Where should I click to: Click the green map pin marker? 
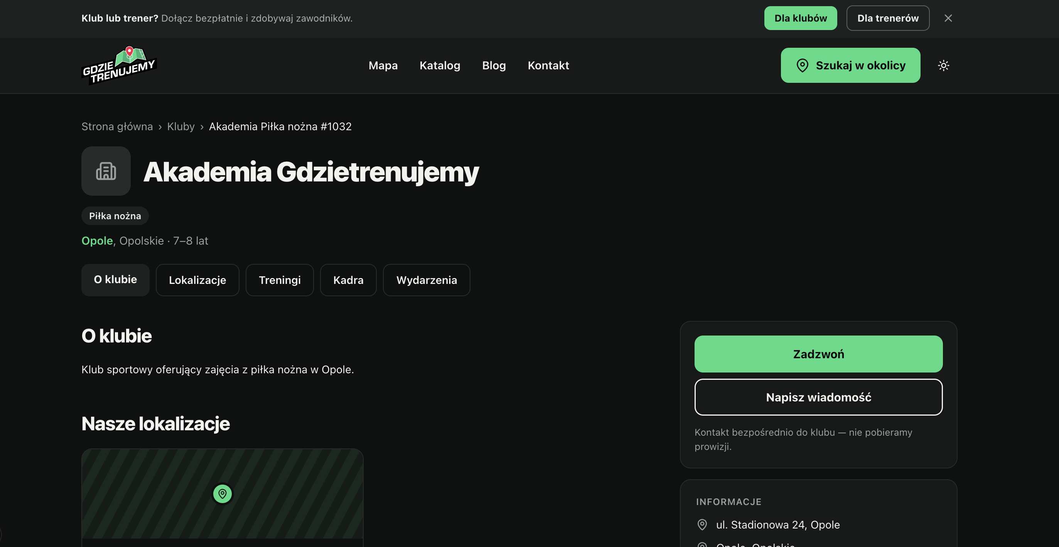pyautogui.click(x=223, y=493)
